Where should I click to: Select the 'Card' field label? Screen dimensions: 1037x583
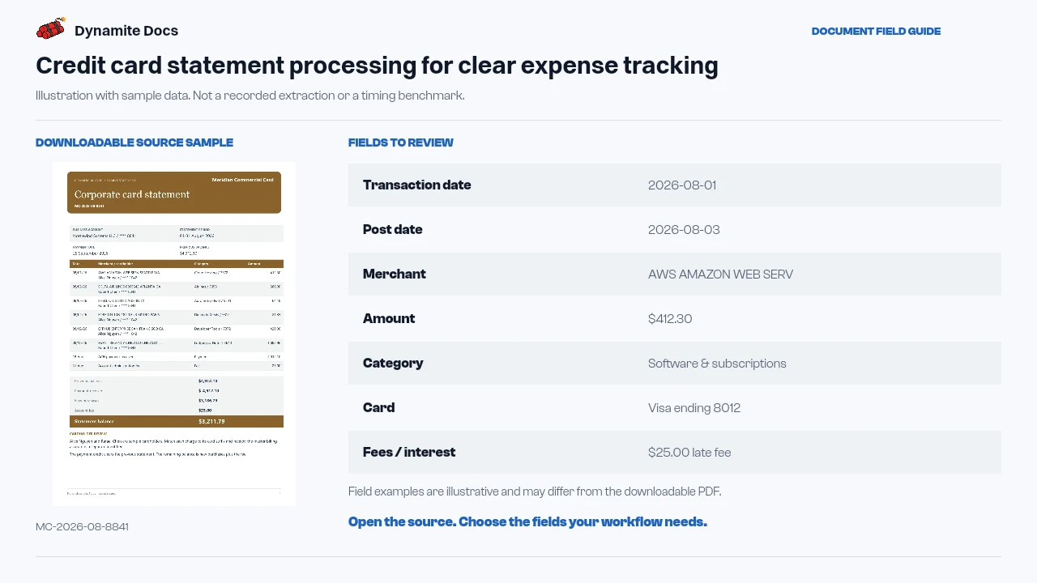[x=378, y=407]
